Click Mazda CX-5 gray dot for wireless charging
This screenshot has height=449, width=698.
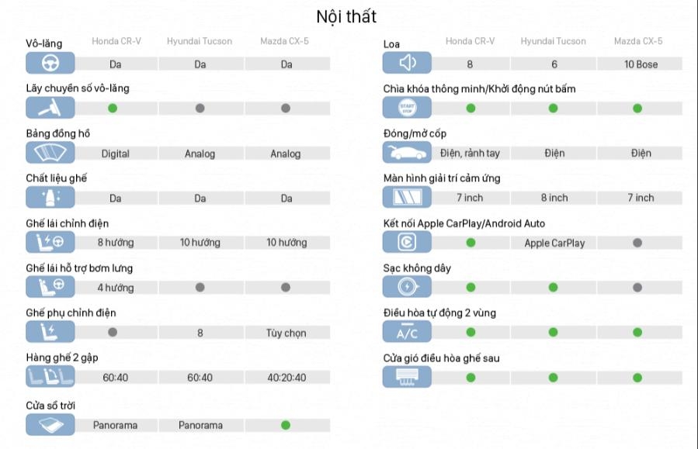click(637, 288)
